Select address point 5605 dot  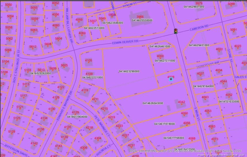(64, 67)
